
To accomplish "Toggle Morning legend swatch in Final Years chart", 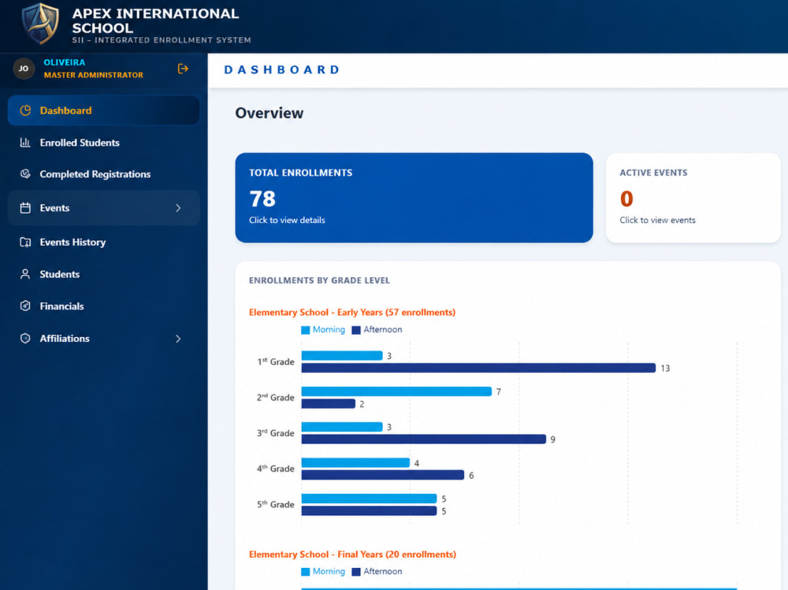I will (x=306, y=572).
